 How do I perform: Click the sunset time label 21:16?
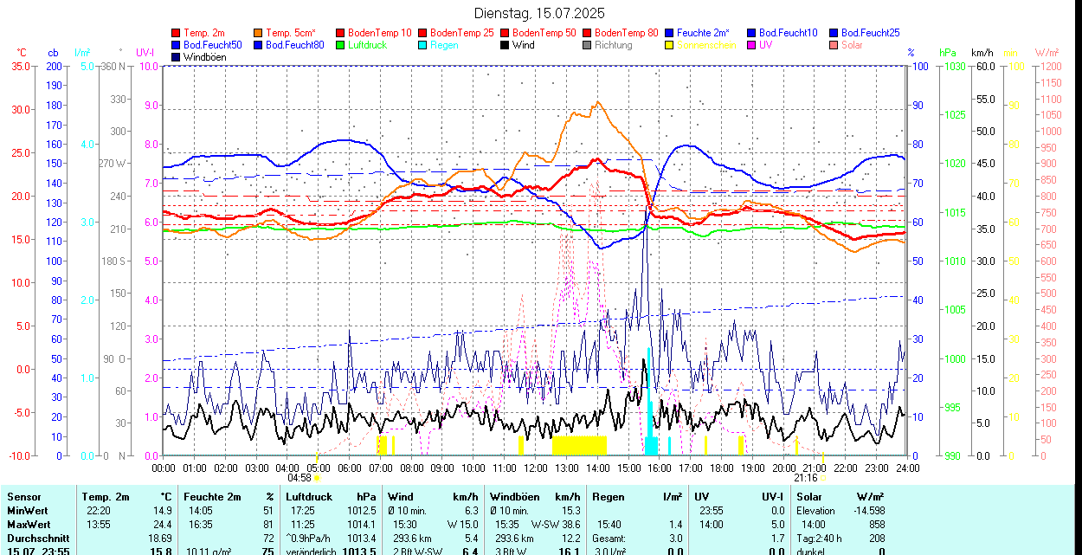coord(805,477)
